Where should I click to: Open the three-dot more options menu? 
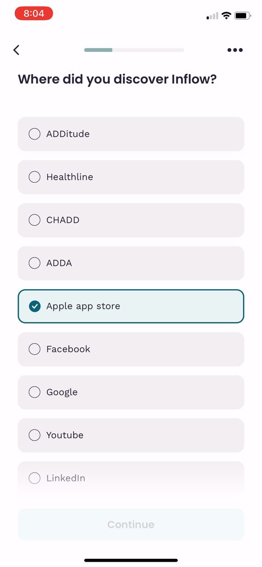(x=235, y=50)
